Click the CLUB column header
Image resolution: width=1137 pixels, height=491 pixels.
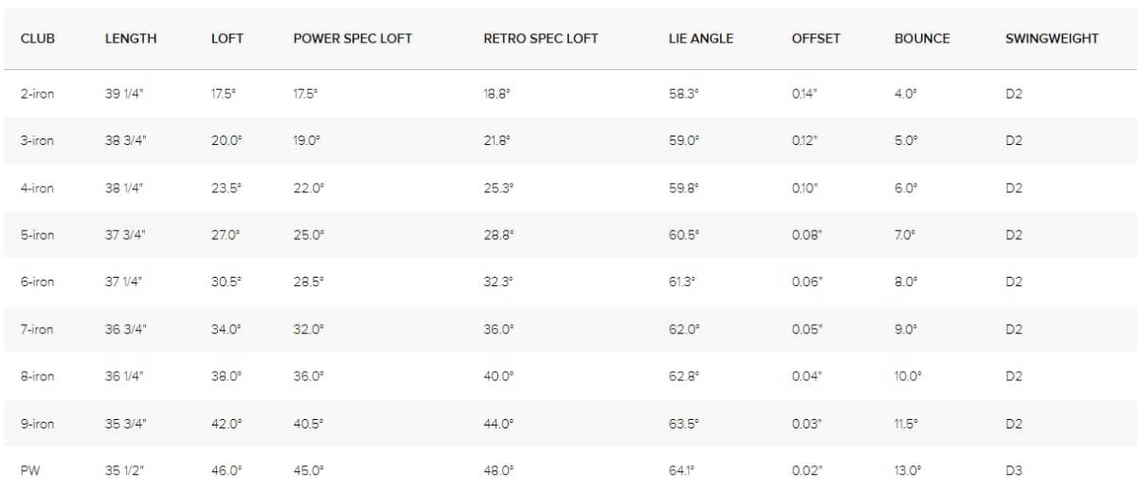(38, 39)
